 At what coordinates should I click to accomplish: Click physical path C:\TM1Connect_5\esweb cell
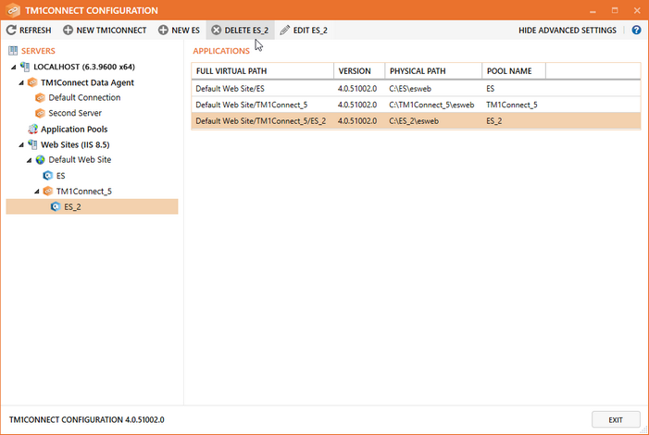point(431,105)
